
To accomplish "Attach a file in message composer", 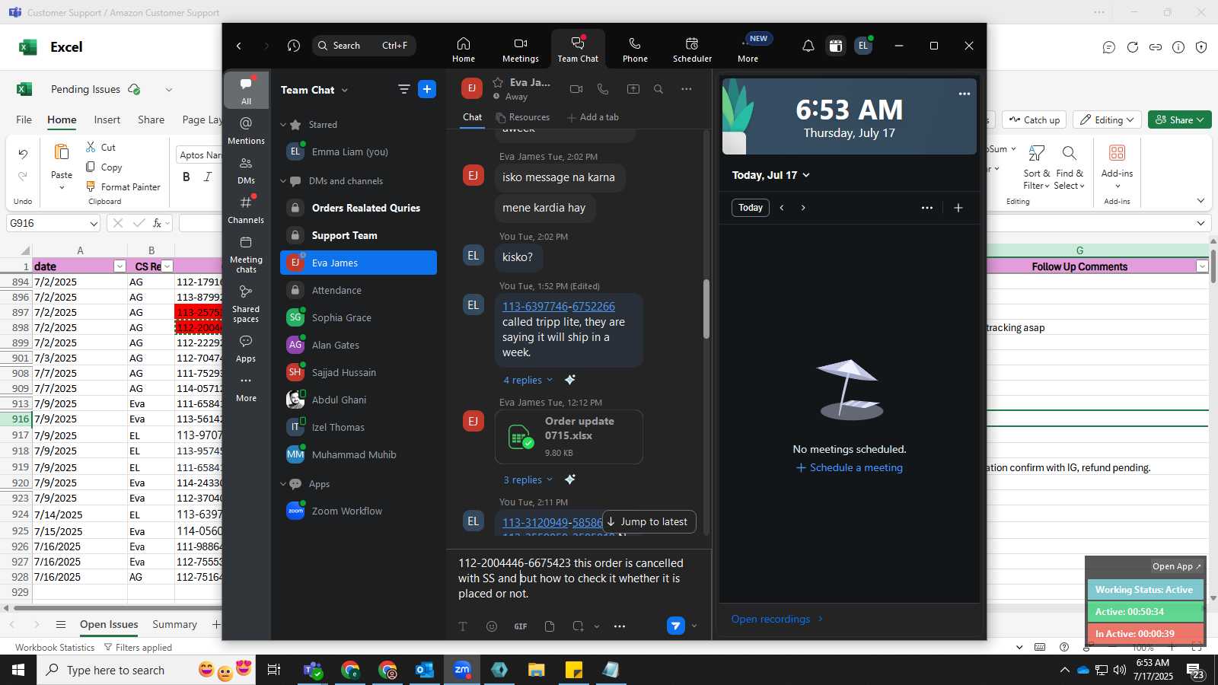I will point(550,626).
